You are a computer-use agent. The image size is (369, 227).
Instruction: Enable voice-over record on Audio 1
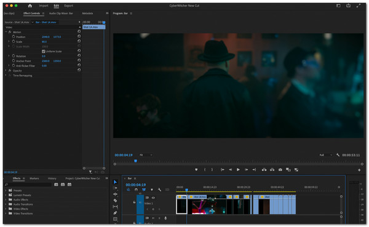(x=165, y=218)
